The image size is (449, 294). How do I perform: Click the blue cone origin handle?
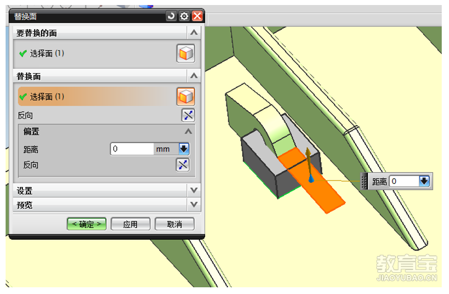pos(311,178)
